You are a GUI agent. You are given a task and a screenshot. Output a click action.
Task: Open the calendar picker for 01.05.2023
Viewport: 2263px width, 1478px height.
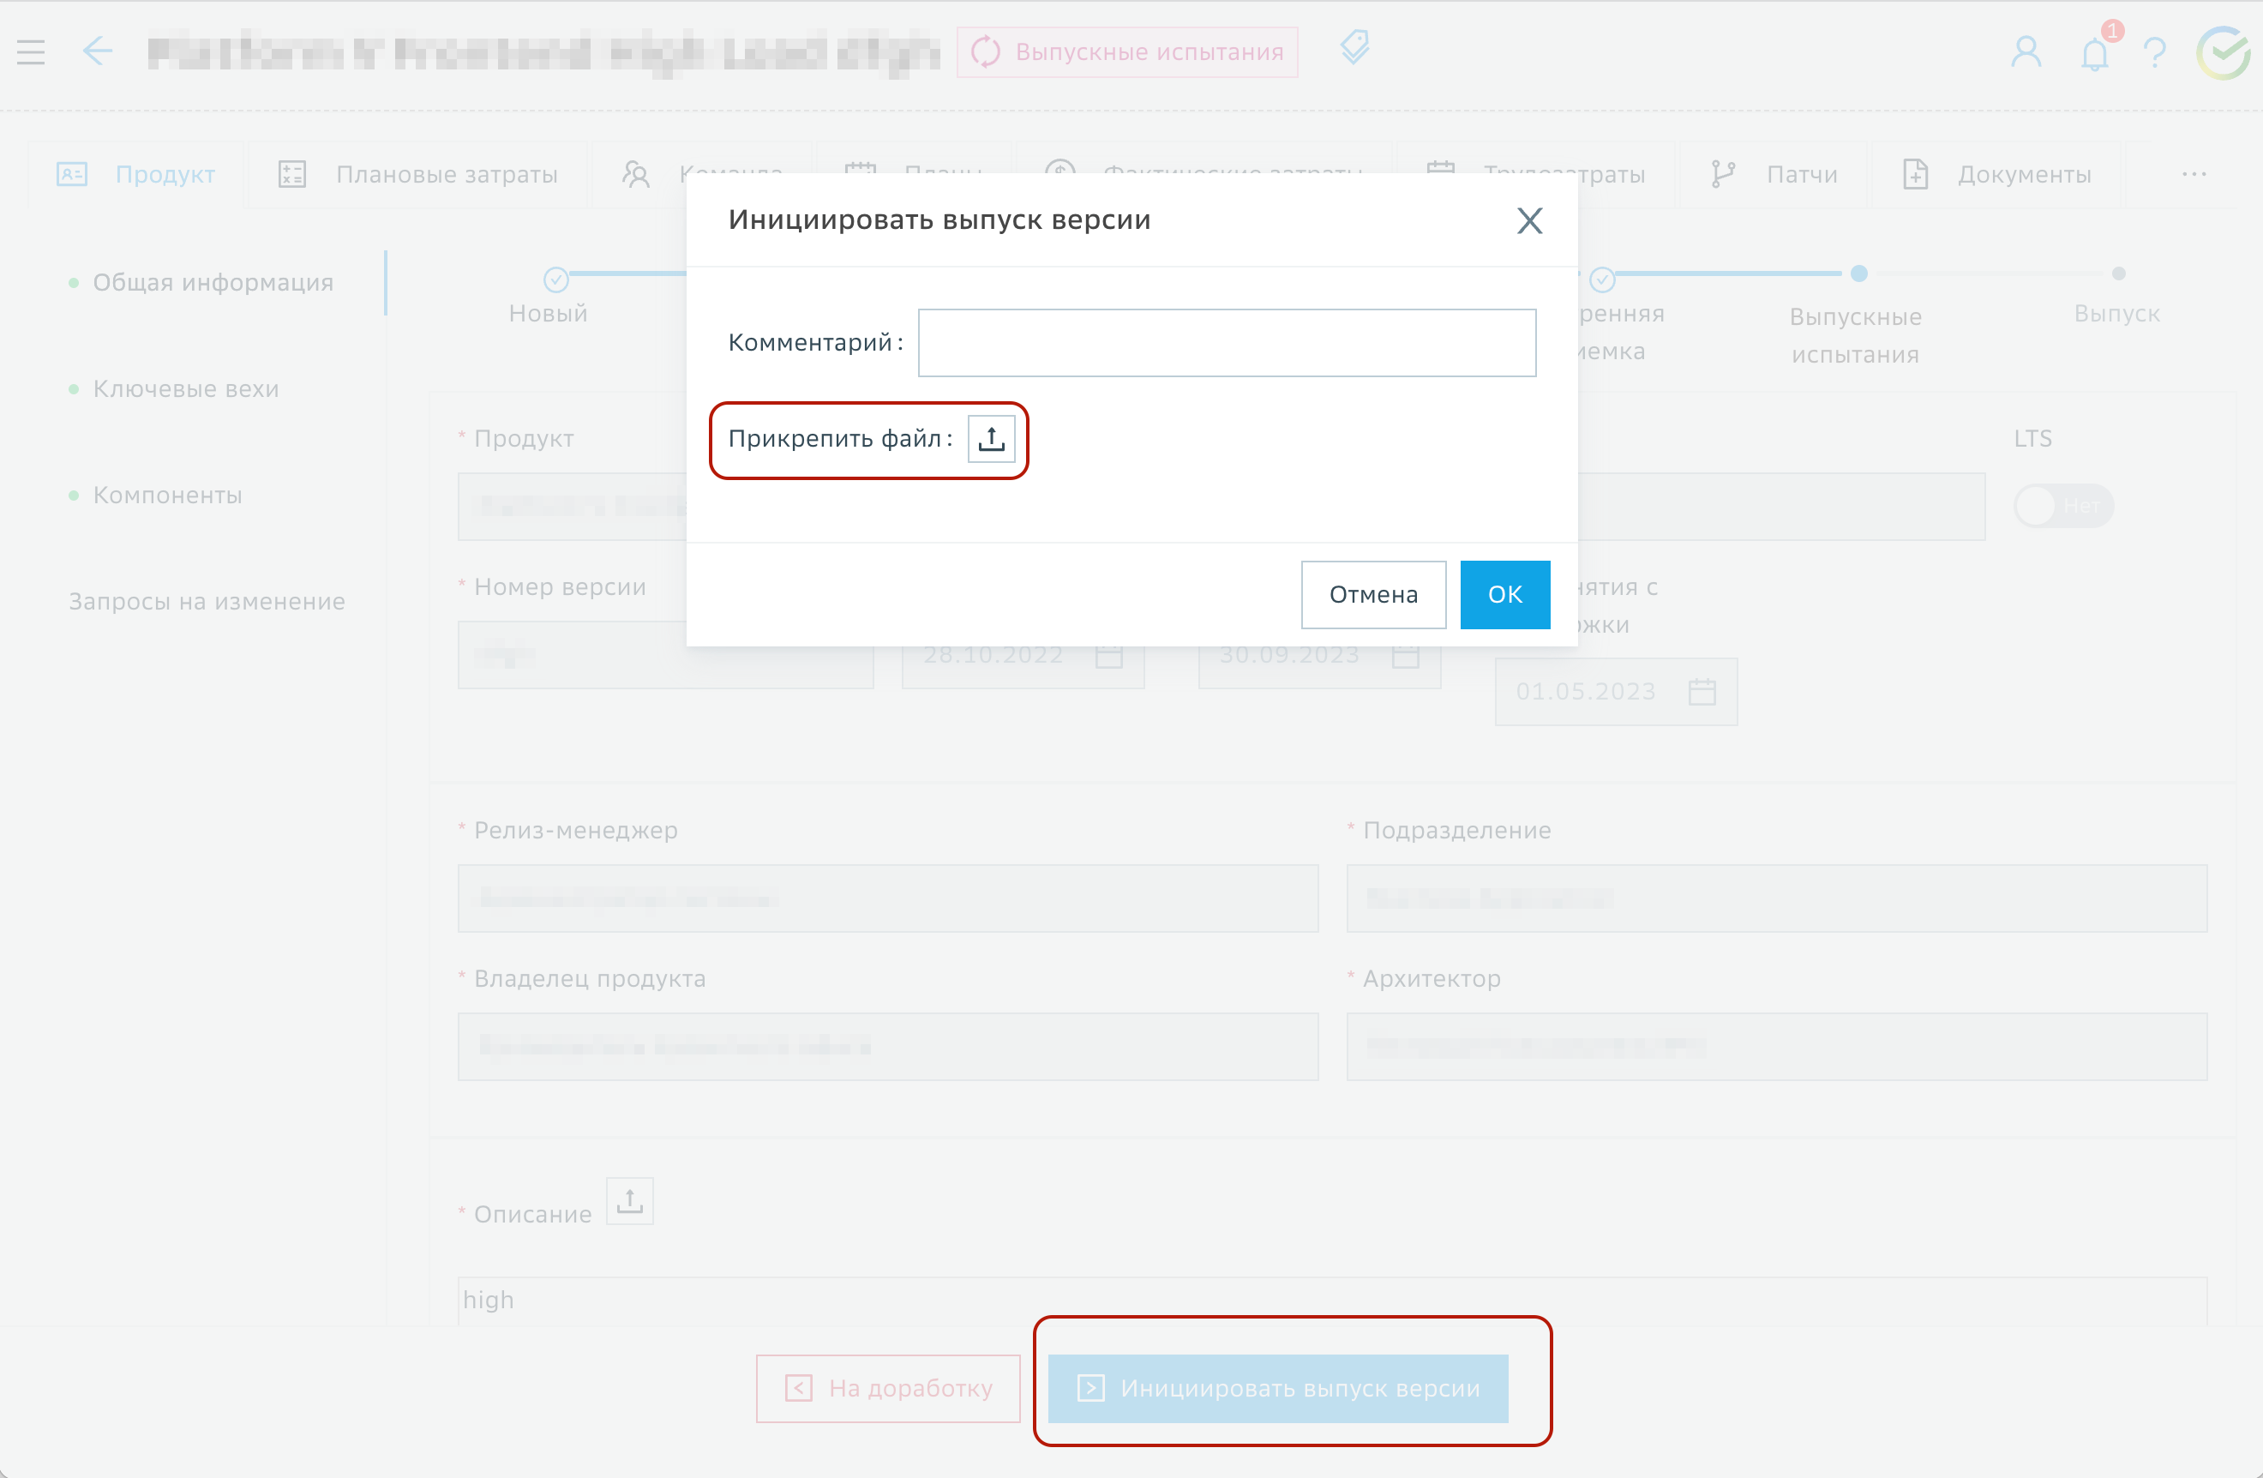click(1701, 692)
